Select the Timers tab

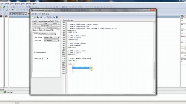pyautogui.click(x=58, y=30)
